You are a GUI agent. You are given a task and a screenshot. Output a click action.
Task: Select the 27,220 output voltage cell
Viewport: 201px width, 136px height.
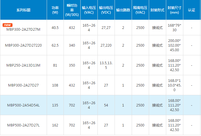(x=106, y=45)
